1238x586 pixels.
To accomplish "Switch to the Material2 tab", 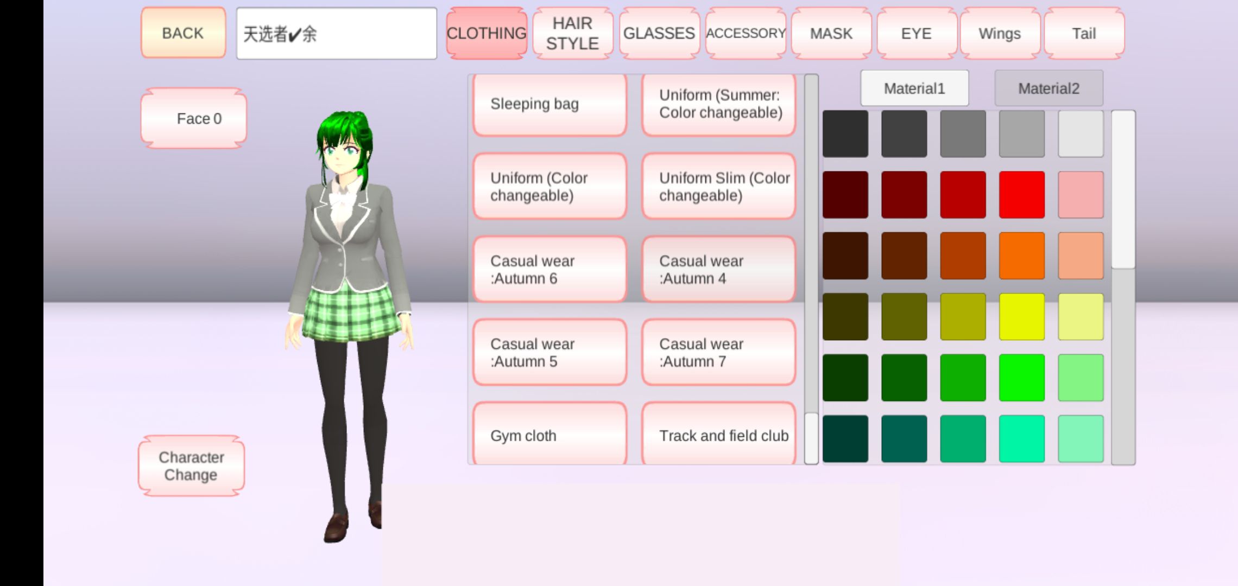I will tap(1048, 88).
